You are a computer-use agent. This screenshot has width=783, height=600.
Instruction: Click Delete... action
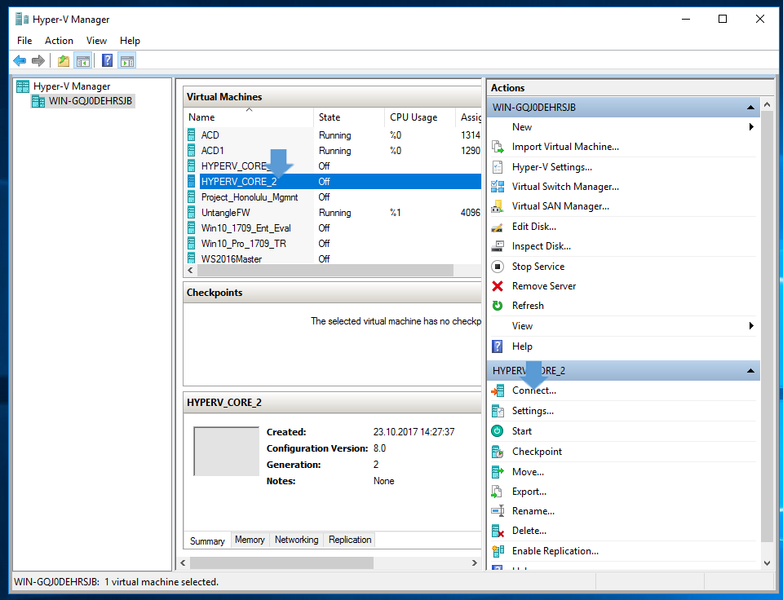[x=529, y=531]
